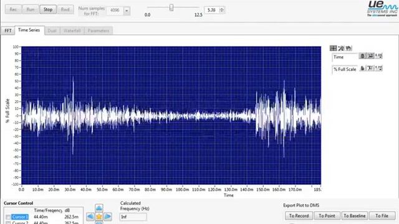Click the Run button
This screenshot has height=224, width=399.
pos(31,9)
